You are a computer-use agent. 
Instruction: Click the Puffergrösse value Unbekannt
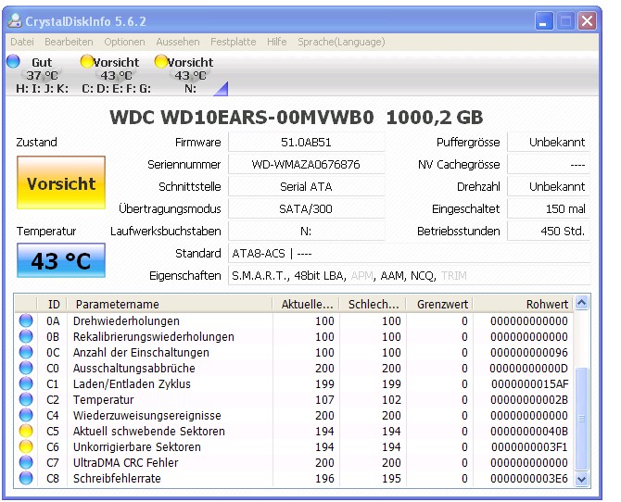[549, 142]
